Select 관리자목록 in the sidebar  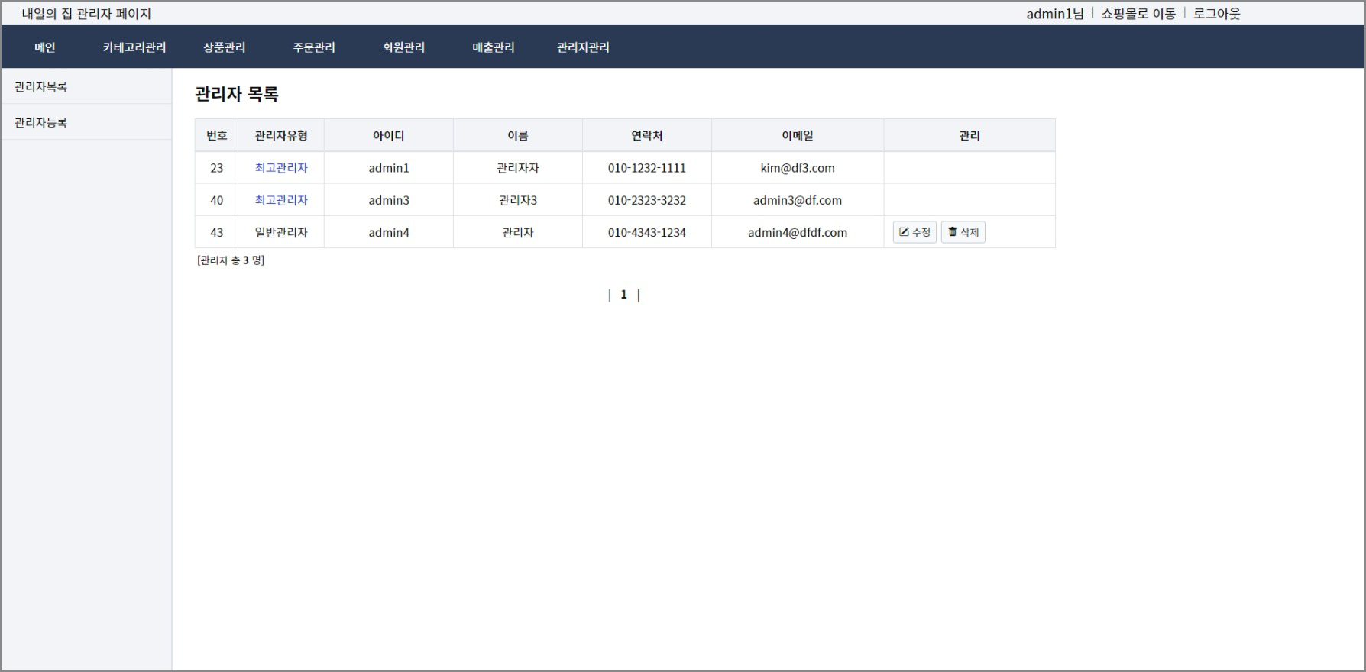pos(86,86)
